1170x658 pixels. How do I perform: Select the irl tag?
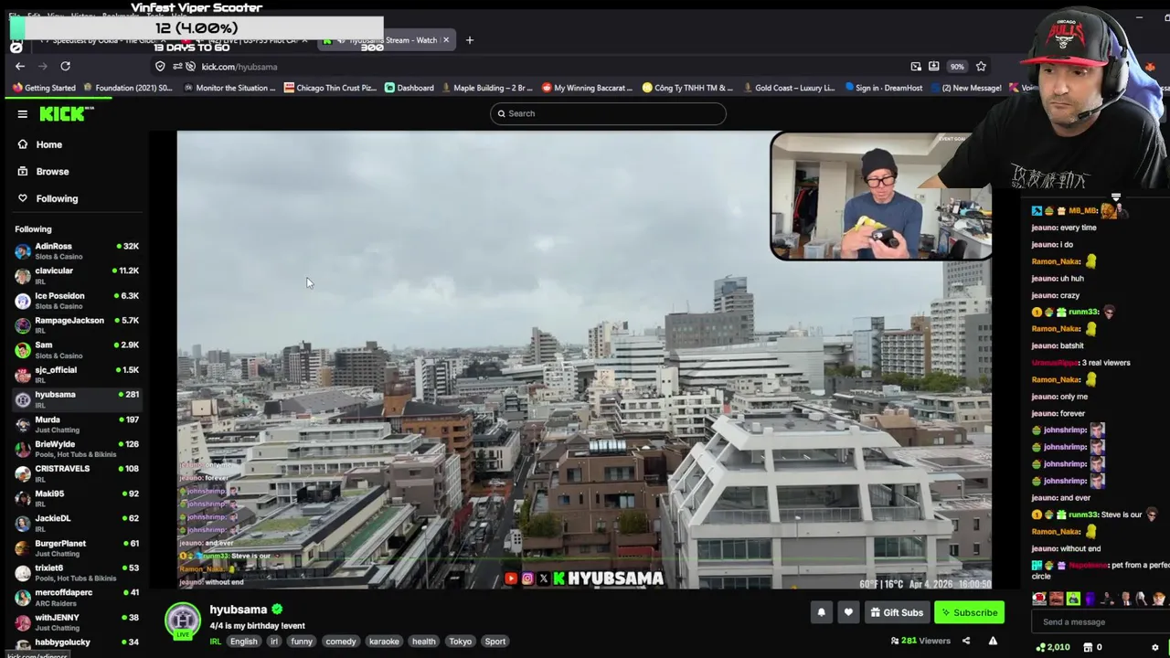[273, 642]
